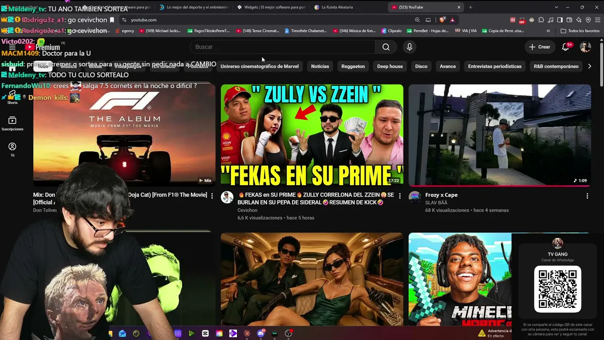Switch to the Widgets software tab

271,7
